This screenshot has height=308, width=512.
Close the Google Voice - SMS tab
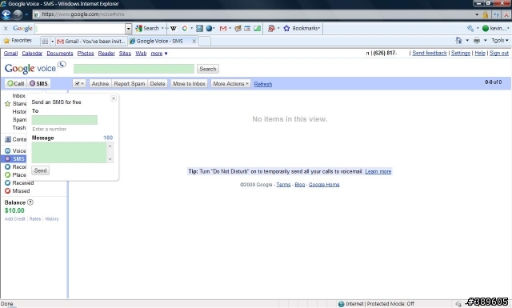(194, 41)
